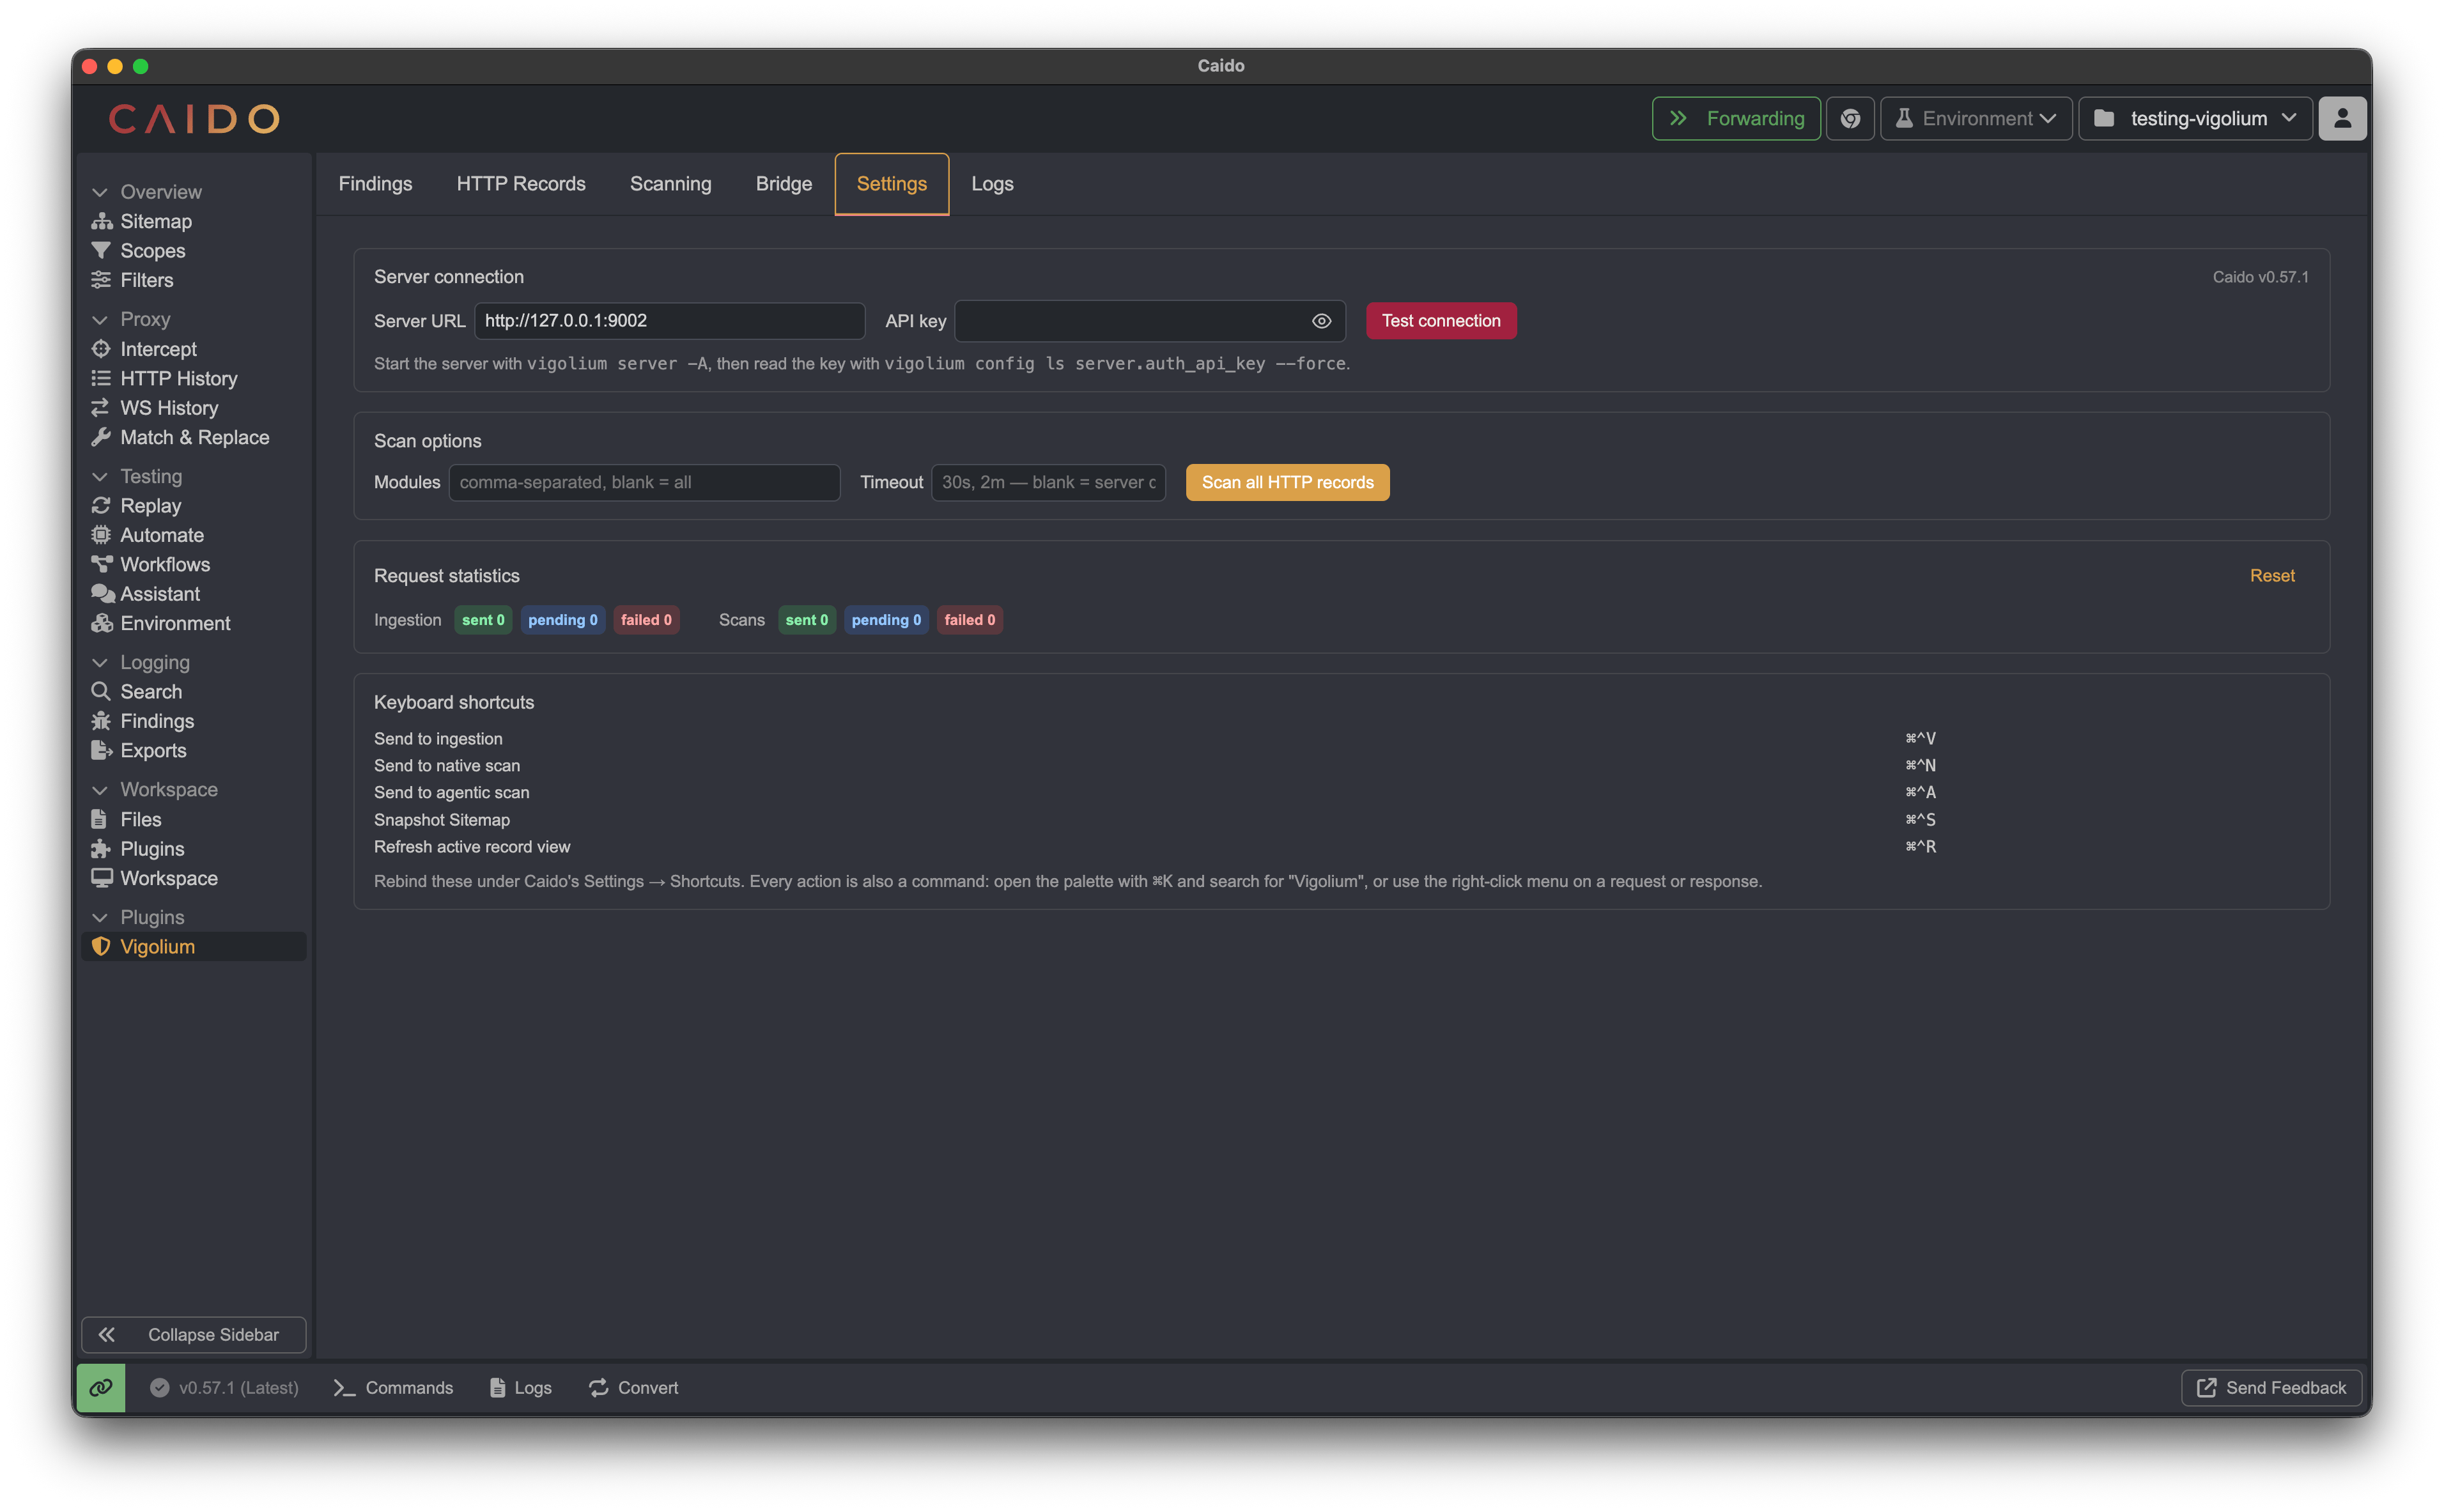Focus the API key input field

(x=1150, y=321)
